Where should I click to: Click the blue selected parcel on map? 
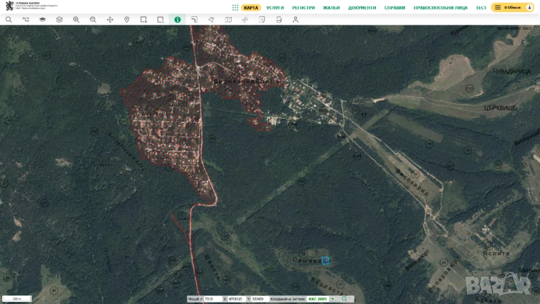[x=325, y=260]
